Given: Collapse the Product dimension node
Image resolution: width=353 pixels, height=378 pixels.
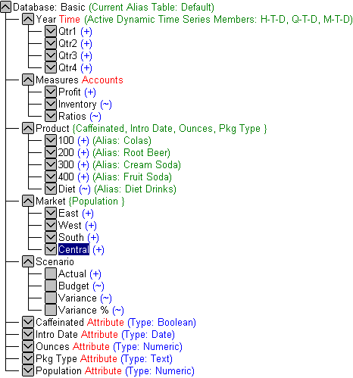Looking at the screenshot, I should tap(28, 128).
